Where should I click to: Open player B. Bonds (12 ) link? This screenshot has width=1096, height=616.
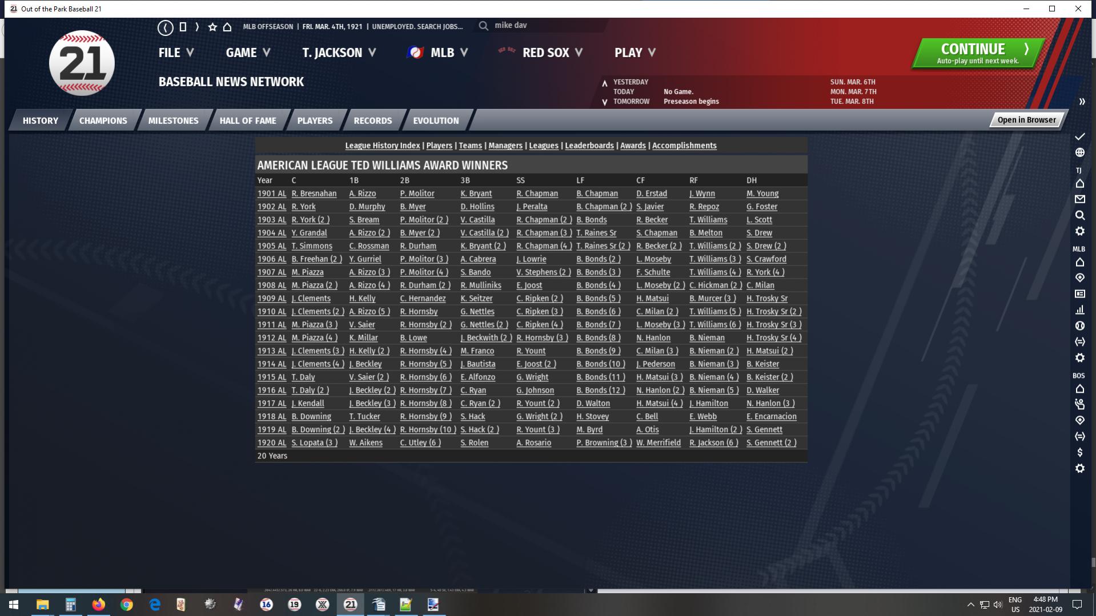coord(601,390)
